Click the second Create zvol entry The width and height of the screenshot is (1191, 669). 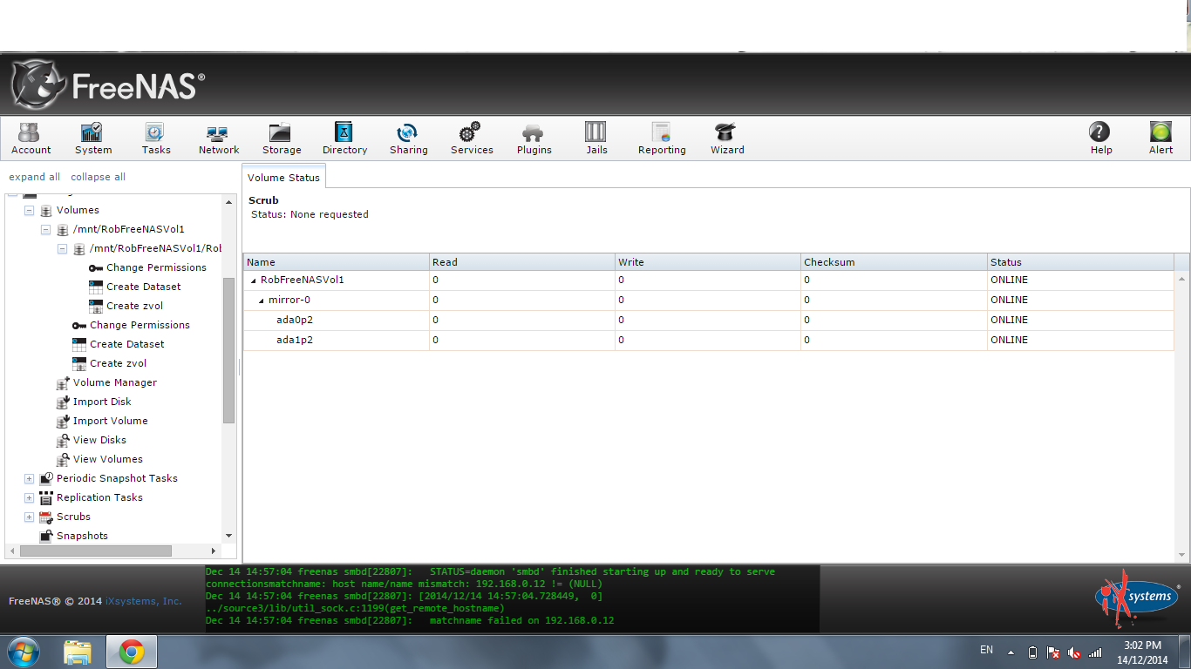click(118, 363)
